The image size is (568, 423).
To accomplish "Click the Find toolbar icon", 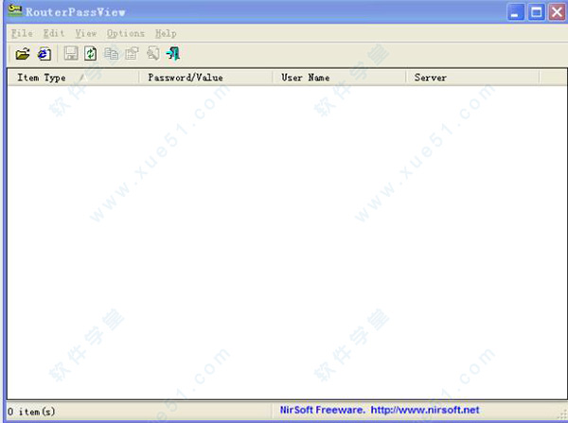I will 152,55.
